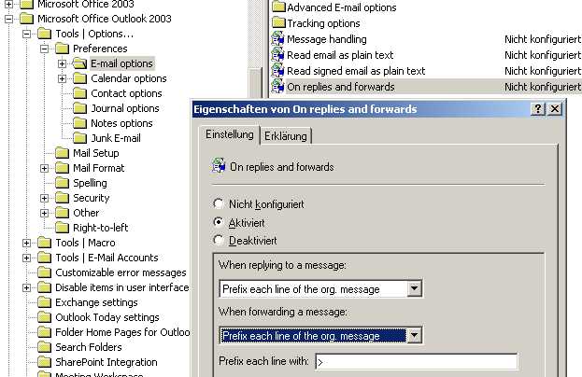Screen dimensions: 582x377
Task: Select Folder Home Pages for Outlook item
Action: click(122, 332)
